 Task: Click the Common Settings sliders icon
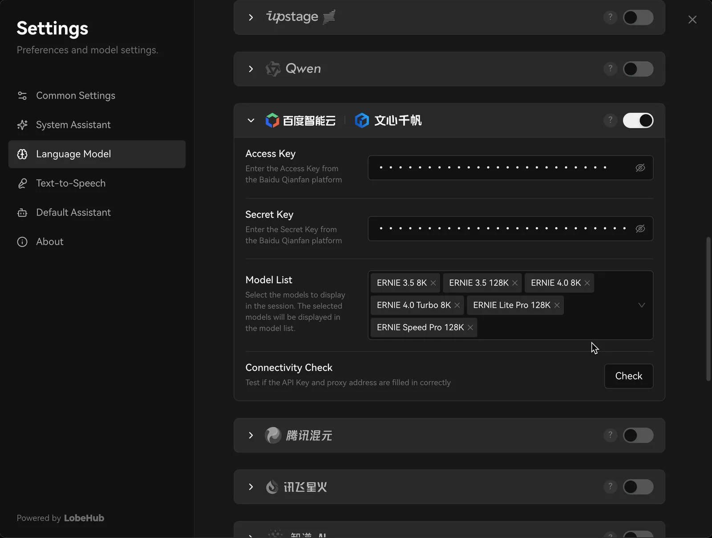tap(22, 95)
